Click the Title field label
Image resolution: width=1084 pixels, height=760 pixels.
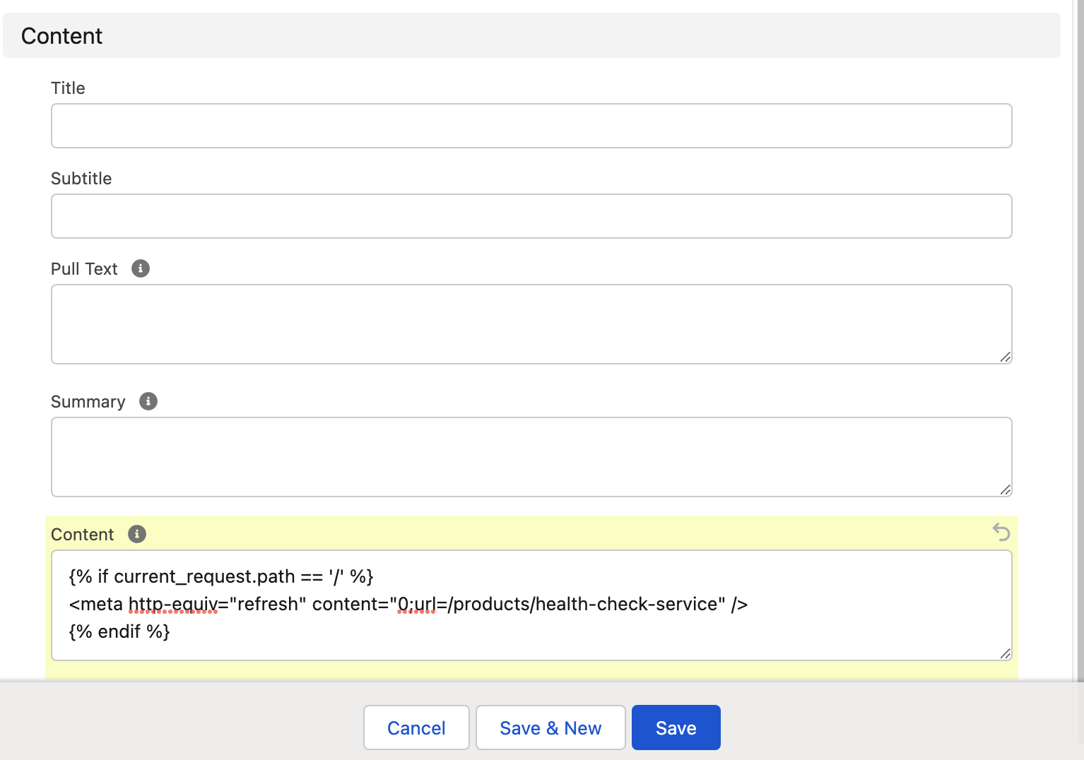(68, 88)
